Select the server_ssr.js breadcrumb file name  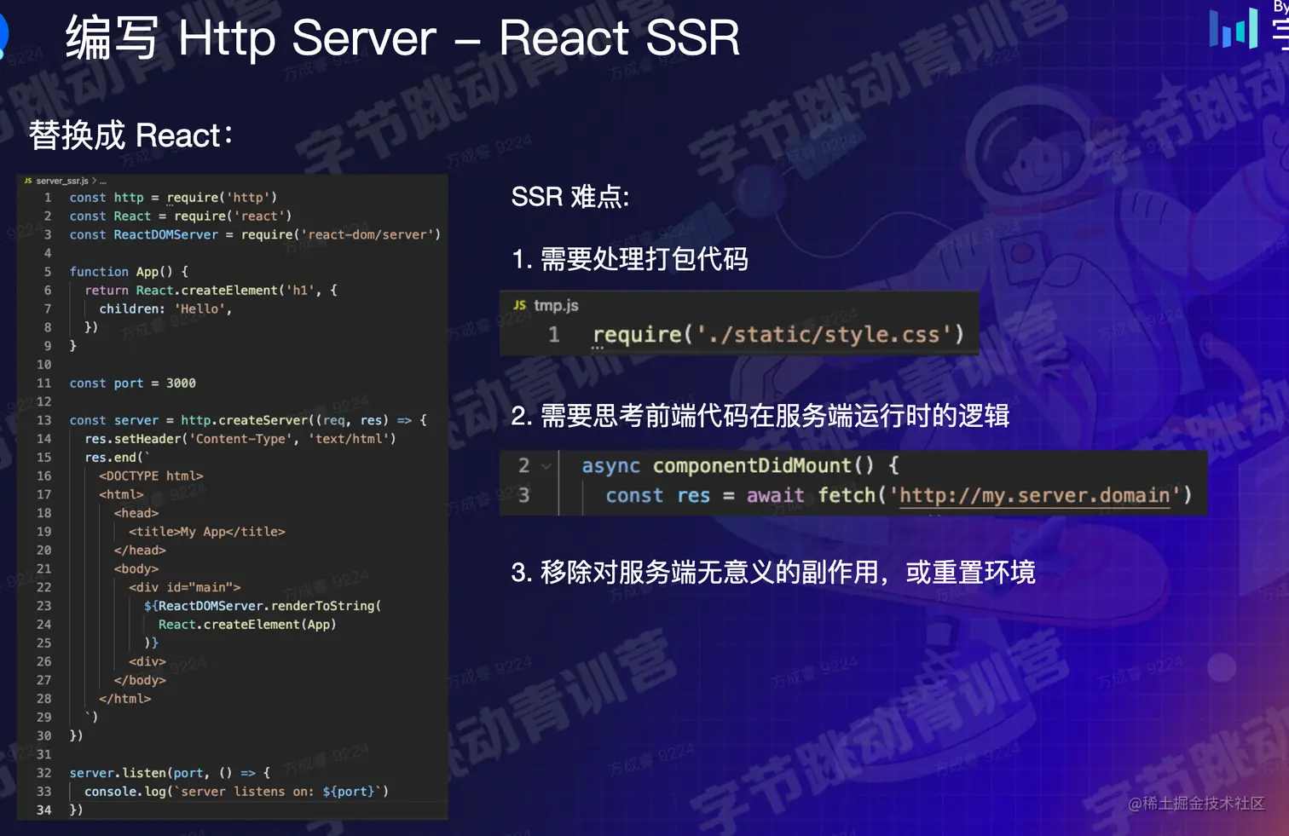(62, 181)
